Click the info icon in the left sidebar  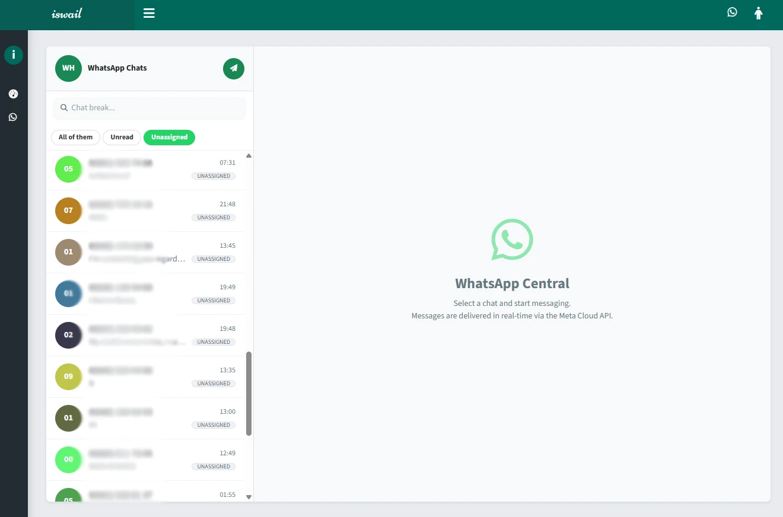tap(13, 55)
